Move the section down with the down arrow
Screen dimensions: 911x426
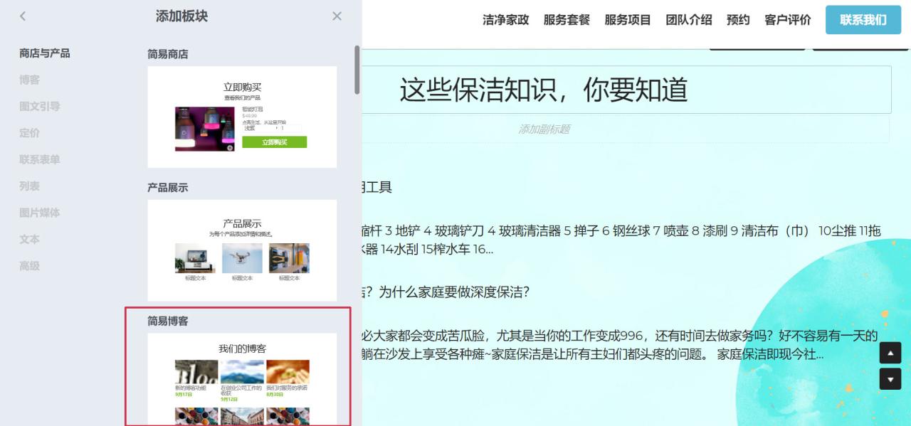click(890, 379)
